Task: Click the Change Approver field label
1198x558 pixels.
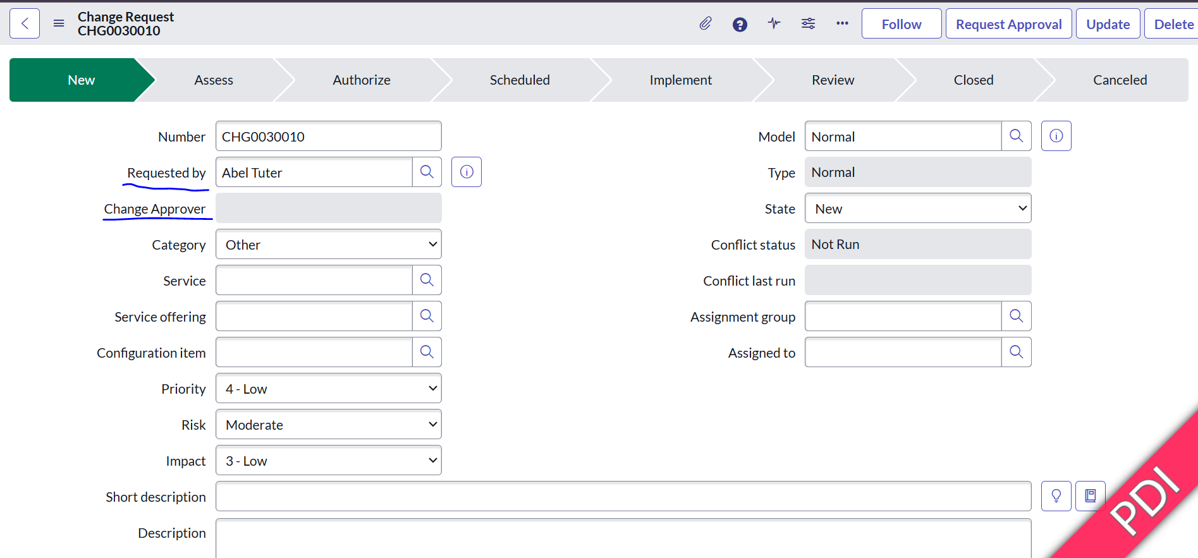Action: tap(155, 209)
